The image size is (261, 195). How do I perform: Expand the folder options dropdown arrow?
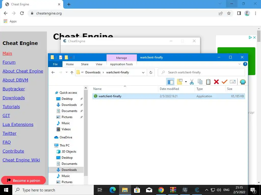point(186,82)
